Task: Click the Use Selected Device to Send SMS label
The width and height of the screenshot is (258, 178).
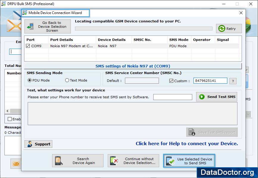Action: [x=195, y=161]
